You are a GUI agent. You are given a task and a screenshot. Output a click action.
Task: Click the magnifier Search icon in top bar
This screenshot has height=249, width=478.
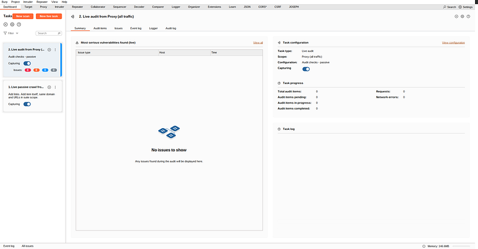[445, 7]
